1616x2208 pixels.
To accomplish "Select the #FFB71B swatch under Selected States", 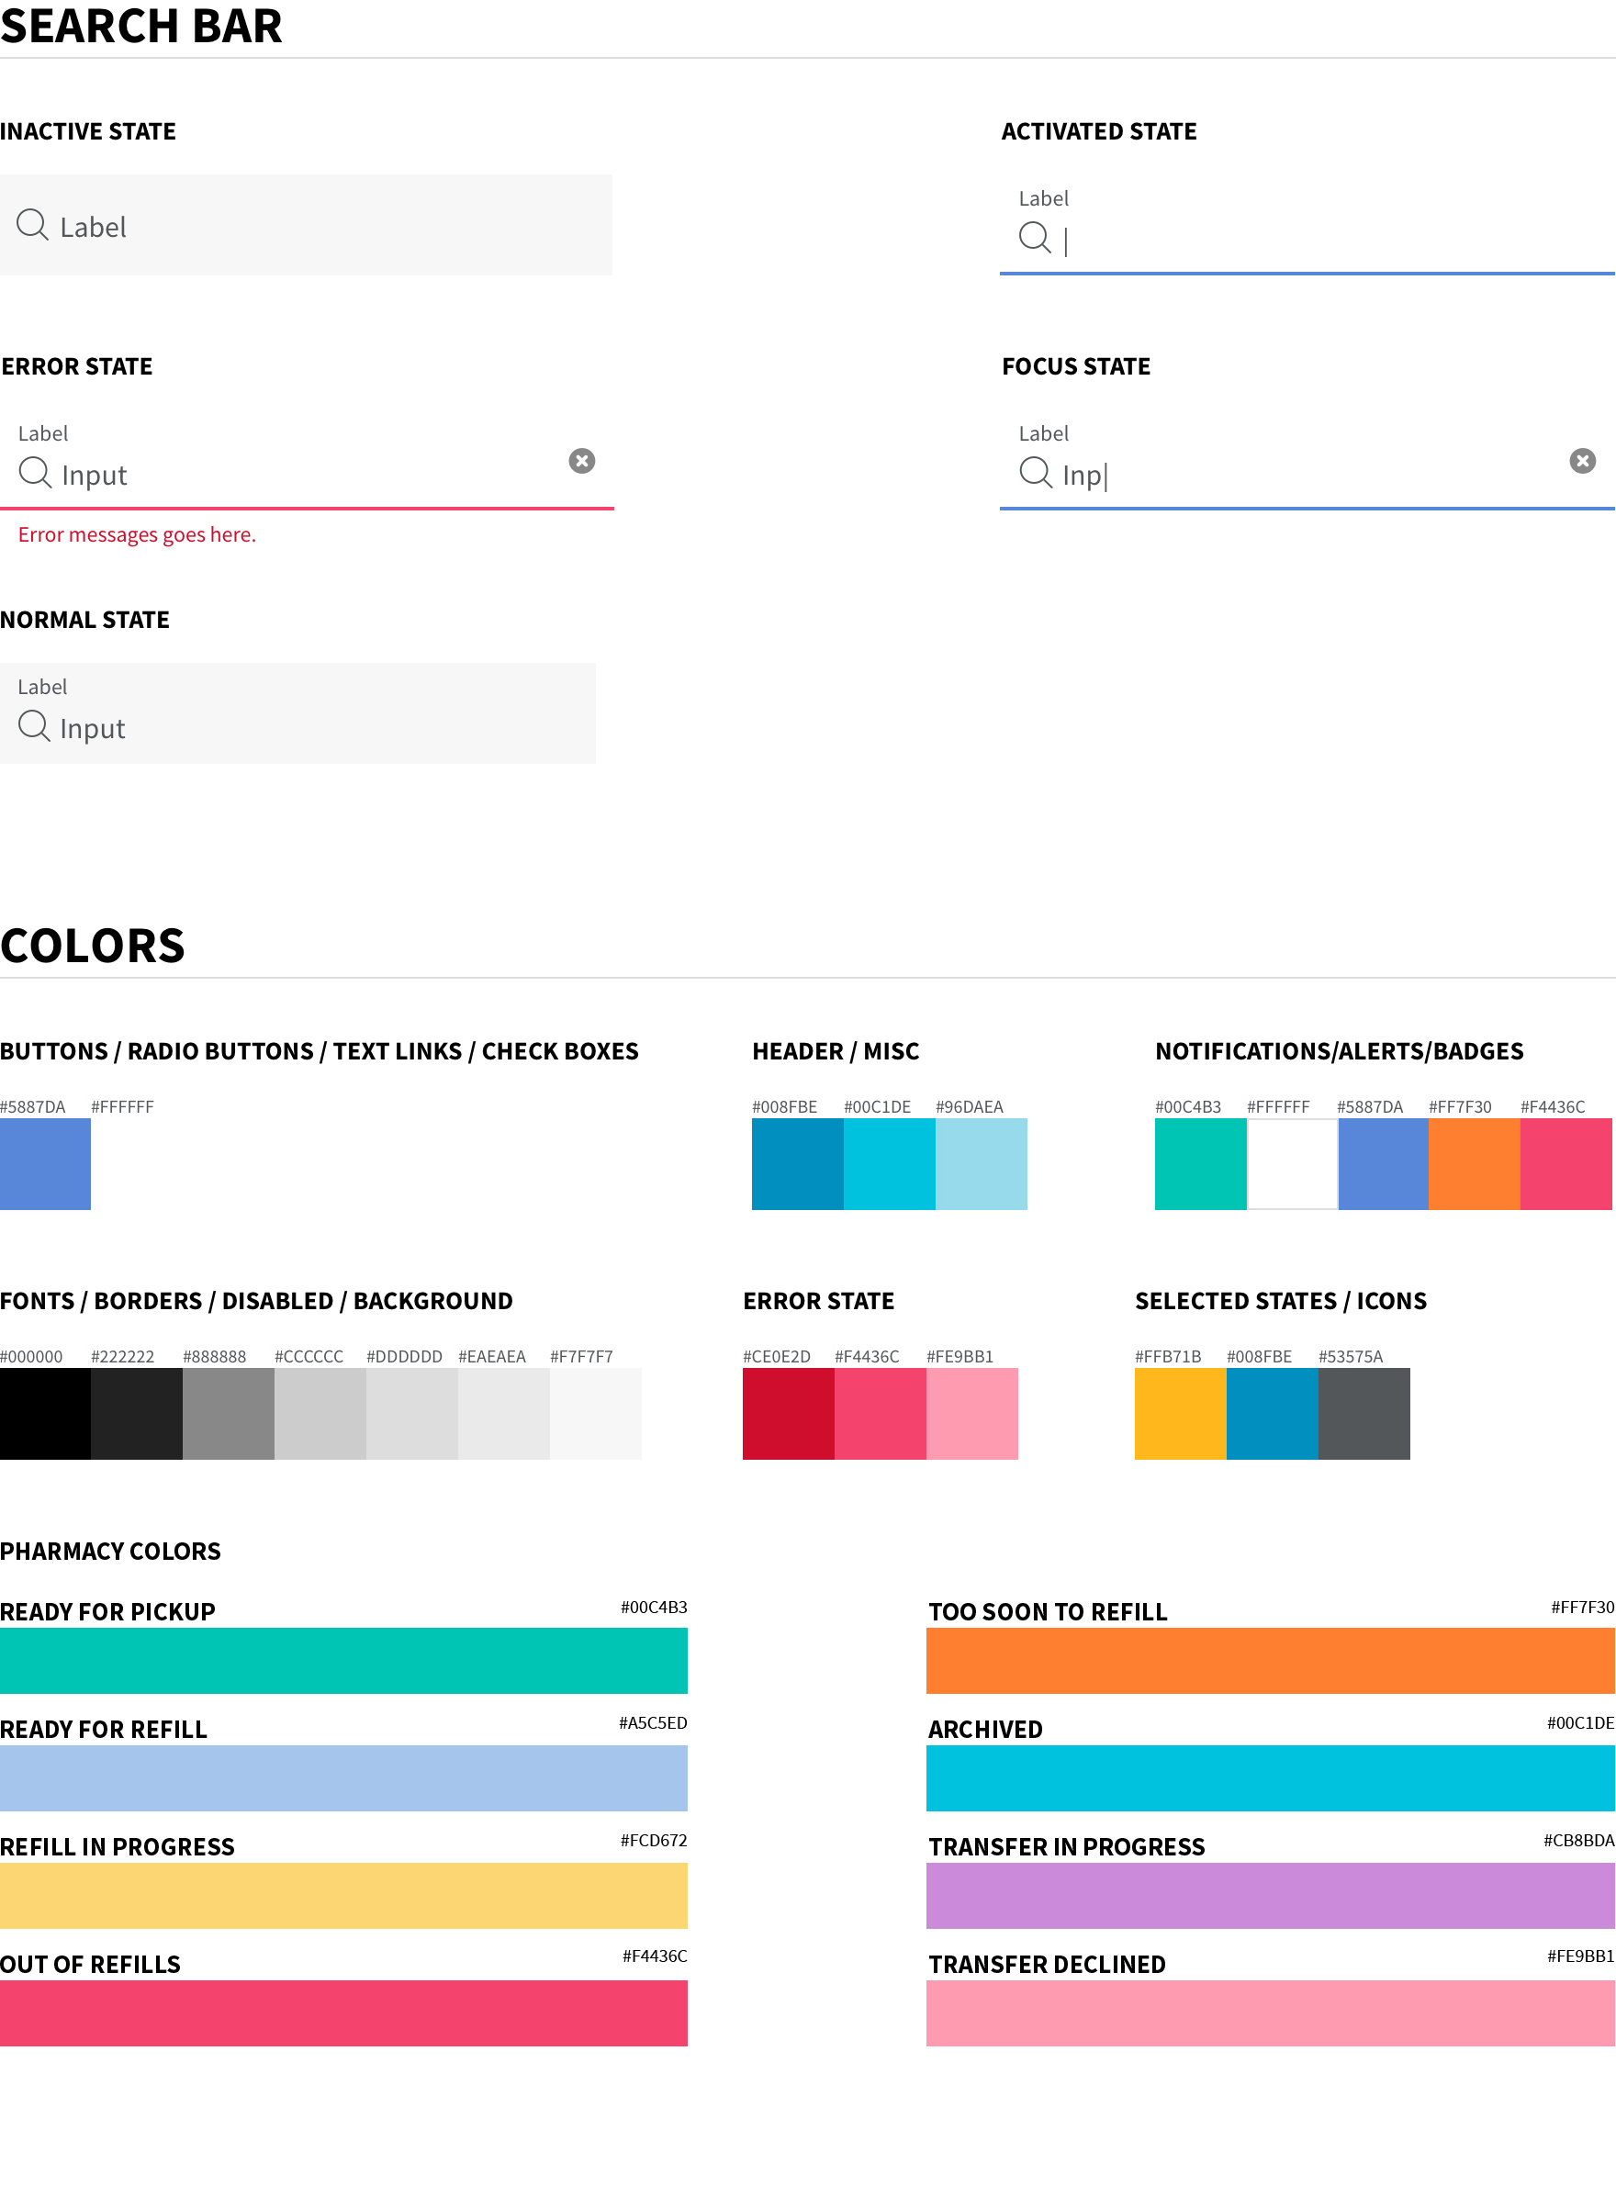I will 1181,1414.
